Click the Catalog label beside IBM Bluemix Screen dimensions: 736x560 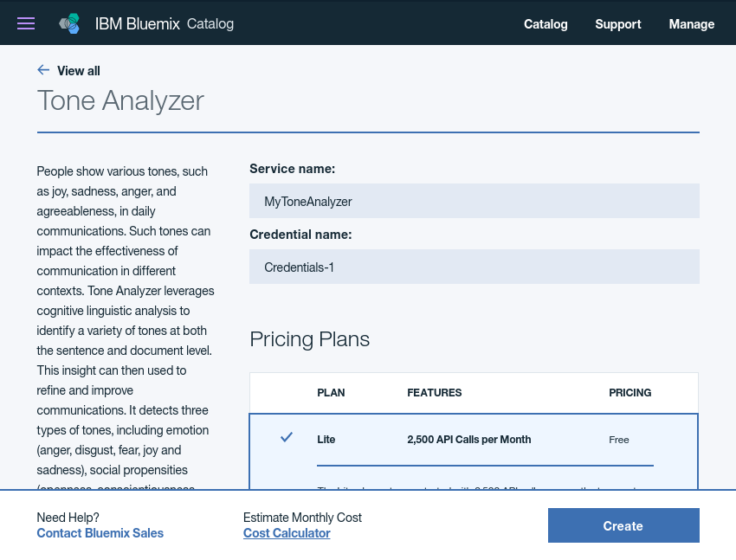pos(210,23)
